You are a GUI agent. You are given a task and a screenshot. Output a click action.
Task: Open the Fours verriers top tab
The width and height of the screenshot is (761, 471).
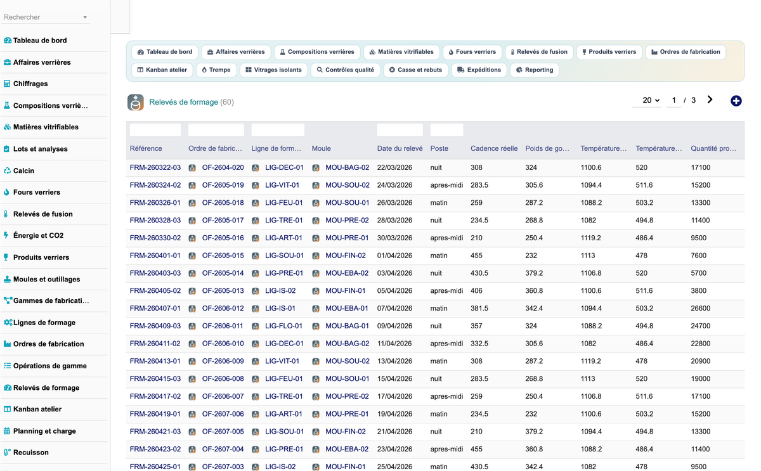[x=472, y=52]
